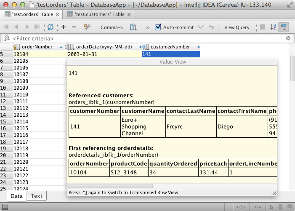The image size is (295, 211).
Task: Close the 'test.orders' Table tab
Action: (58, 14)
